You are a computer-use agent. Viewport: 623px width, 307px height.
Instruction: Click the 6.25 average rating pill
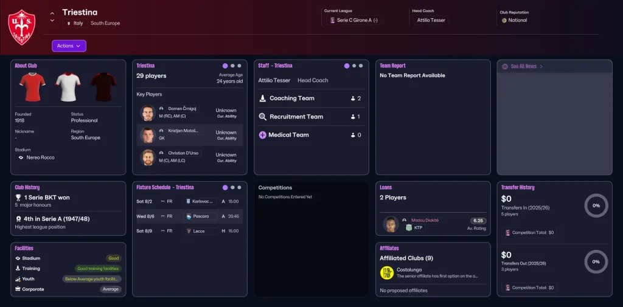coord(478,221)
